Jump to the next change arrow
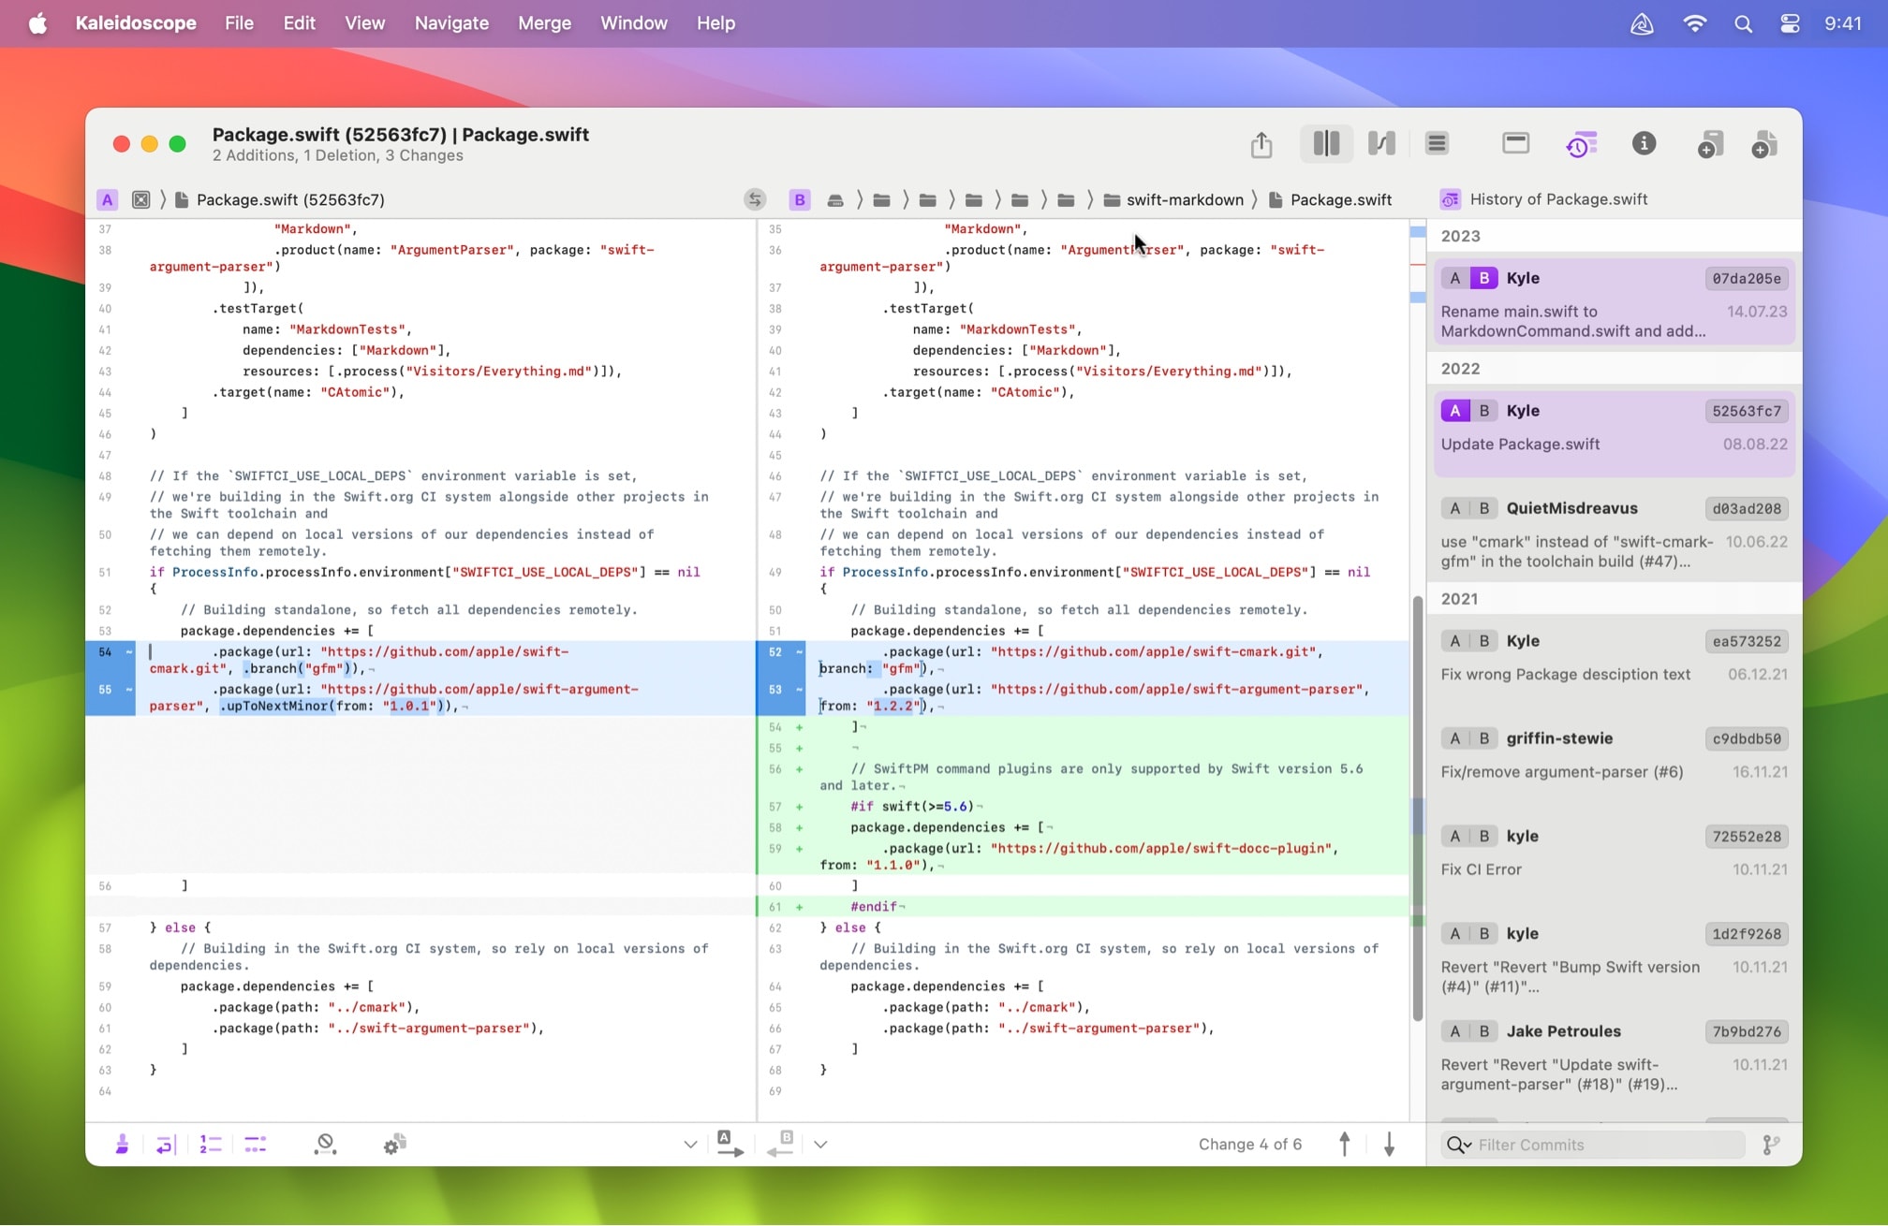The height and width of the screenshot is (1226, 1888). pos(1389,1144)
